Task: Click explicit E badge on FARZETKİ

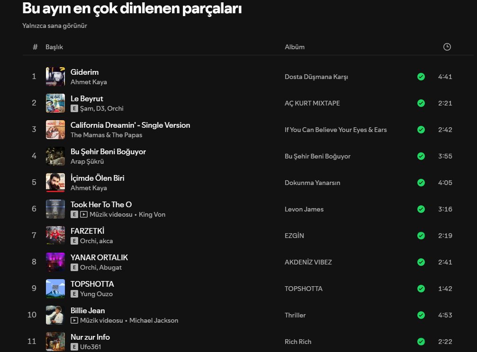Action: click(x=74, y=241)
